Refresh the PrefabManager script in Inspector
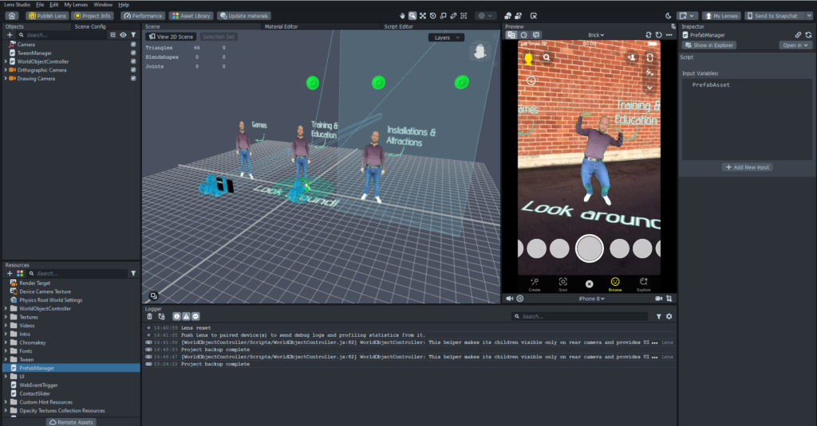Viewport: 817px width, 426px height. point(808,35)
